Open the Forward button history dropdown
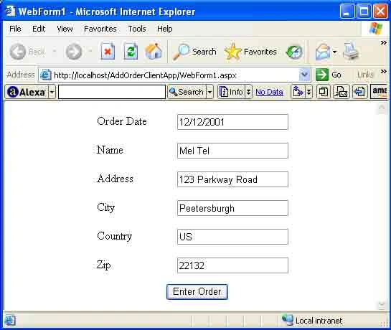Image resolution: width=391 pixels, height=330 pixels. (x=90, y=52)
